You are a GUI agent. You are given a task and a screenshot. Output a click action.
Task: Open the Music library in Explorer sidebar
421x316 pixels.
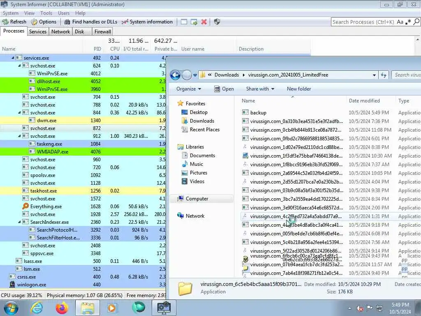(196, 164)
